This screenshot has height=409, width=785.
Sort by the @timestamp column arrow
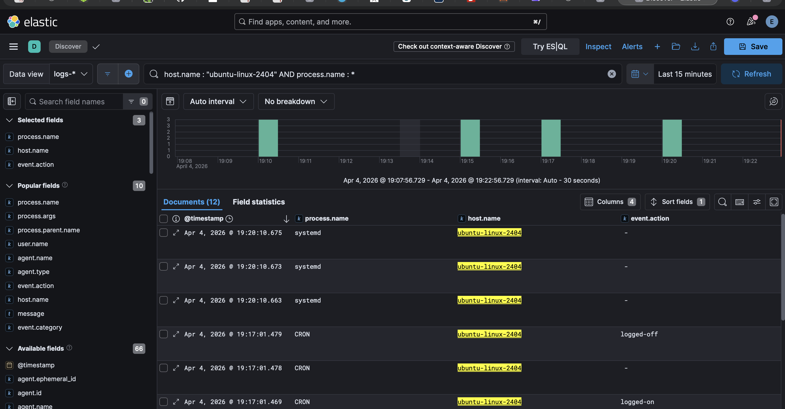coord(286,219)
